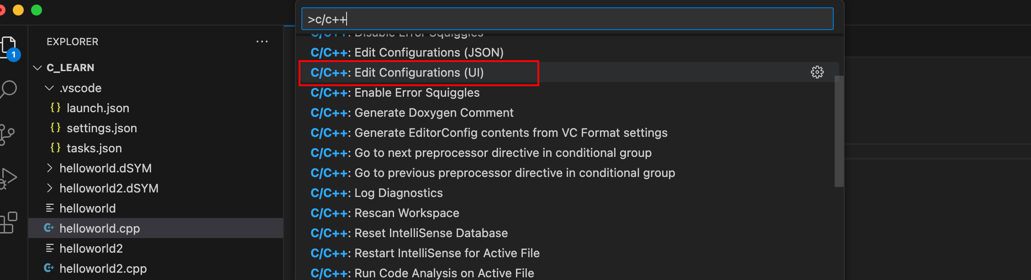Click the command palette scrollbar
This screenshot has height=280, width=1031.
(839, 131)
